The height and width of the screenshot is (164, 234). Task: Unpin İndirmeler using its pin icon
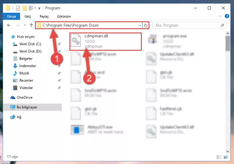coord(59,66)
